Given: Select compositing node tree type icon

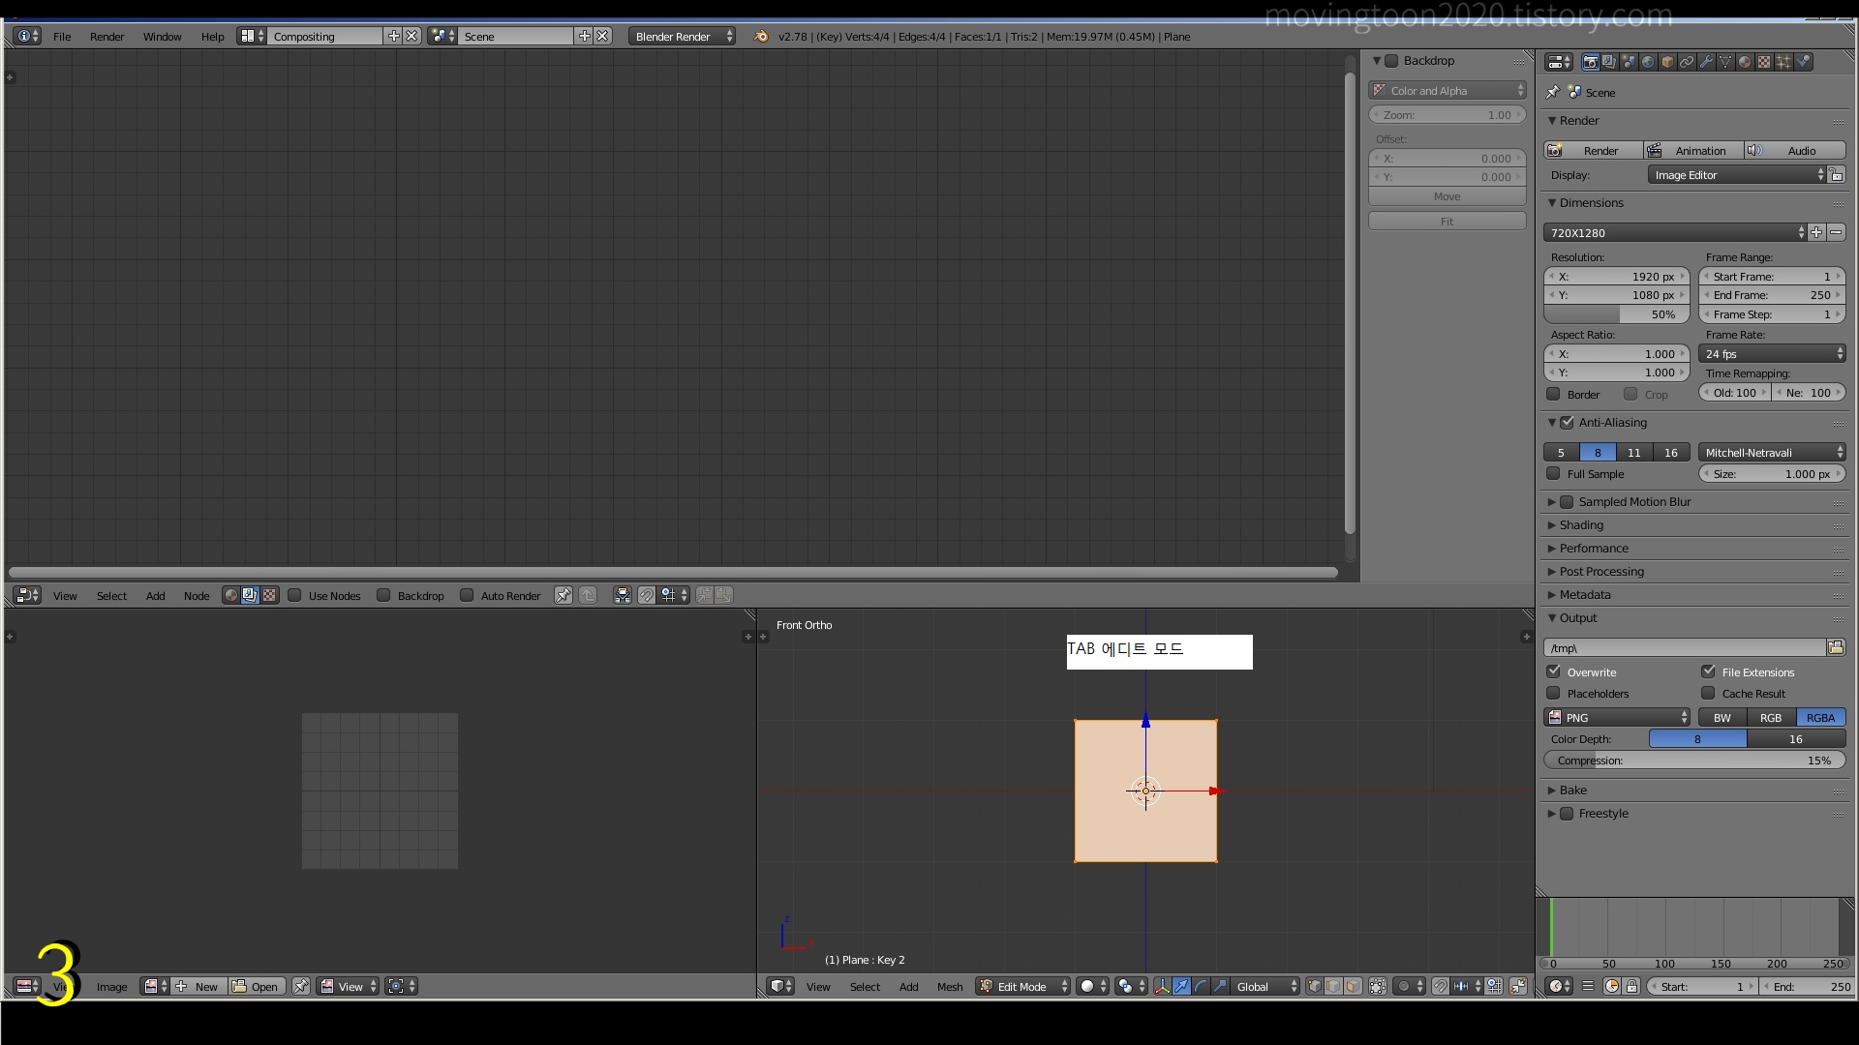Looking at the screenshot, I should 250,595.
